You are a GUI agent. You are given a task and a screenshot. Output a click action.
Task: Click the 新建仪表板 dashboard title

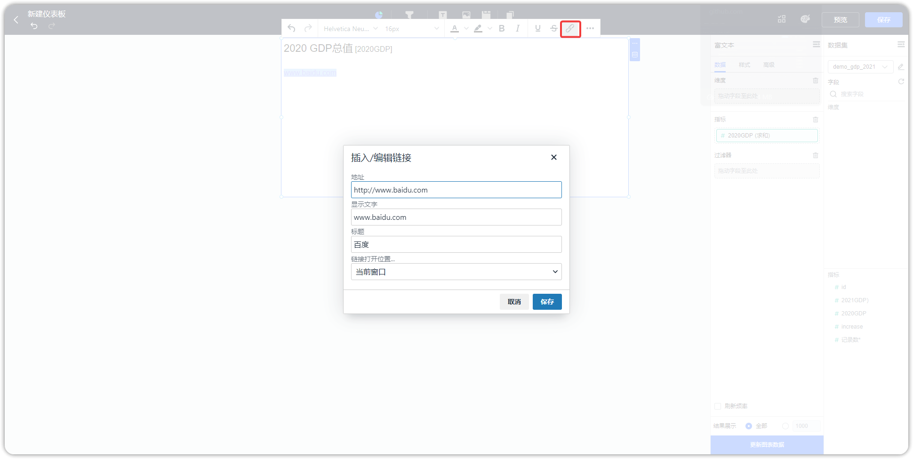coord(47,14)
